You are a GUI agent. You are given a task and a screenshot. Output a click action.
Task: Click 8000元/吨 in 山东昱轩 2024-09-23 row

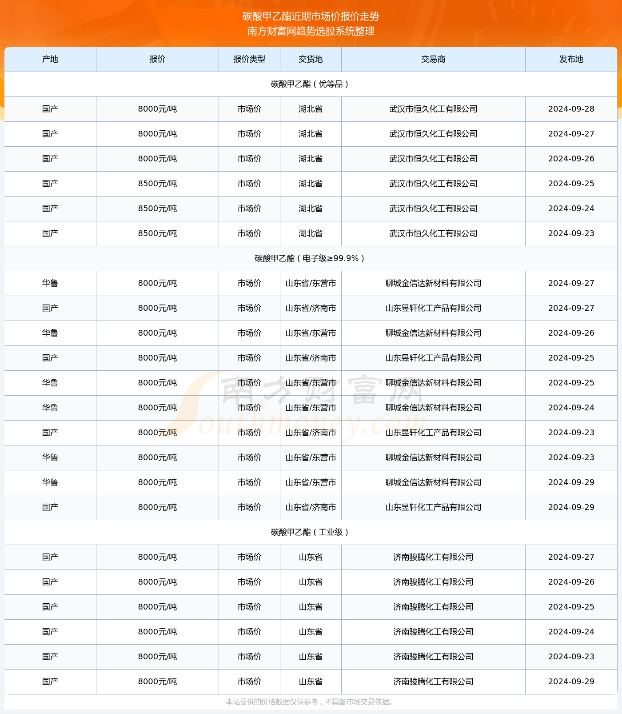157,433
